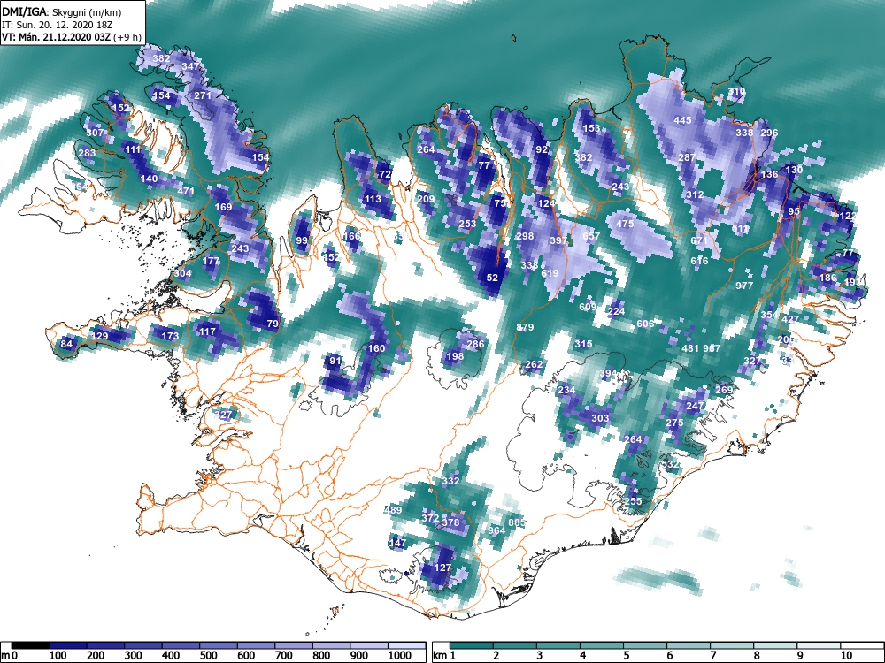Click the visibility value 275 on the map
The image size is (885, 663).
click(x=674, y=423)
